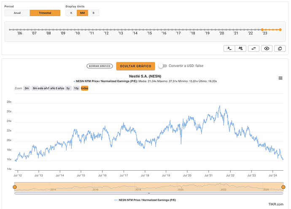
Task: Select the todas zoom option
Action: pyautogui.click(x=85, y=88)
